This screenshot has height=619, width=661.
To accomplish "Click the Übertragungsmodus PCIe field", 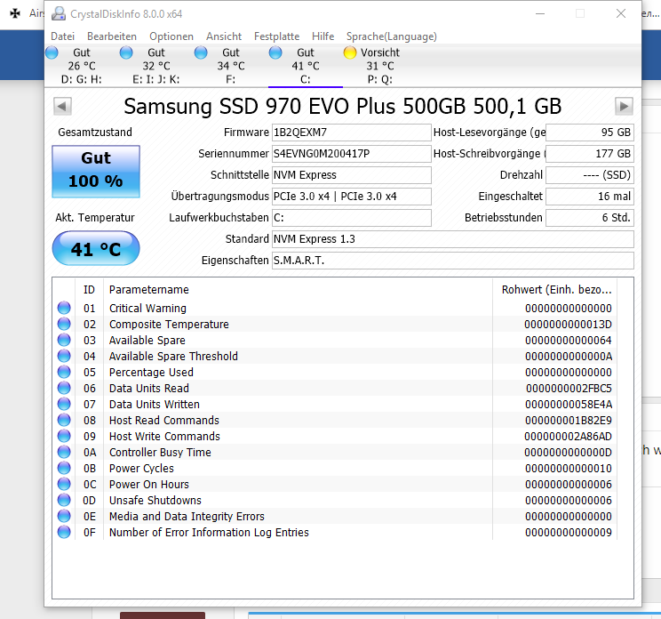I will point(352,197).
